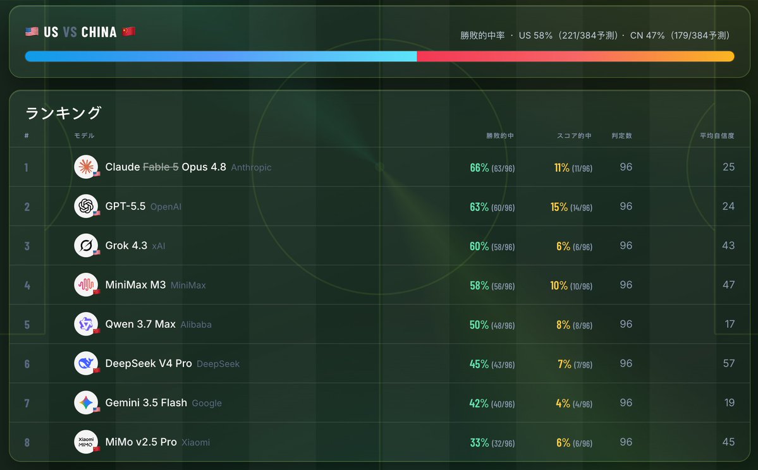
Task: Select the Grok 4.3 model name
Action: [x=126, y=245]
